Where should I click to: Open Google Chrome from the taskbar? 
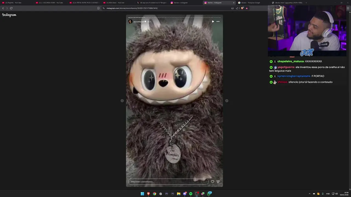point(154,194)
